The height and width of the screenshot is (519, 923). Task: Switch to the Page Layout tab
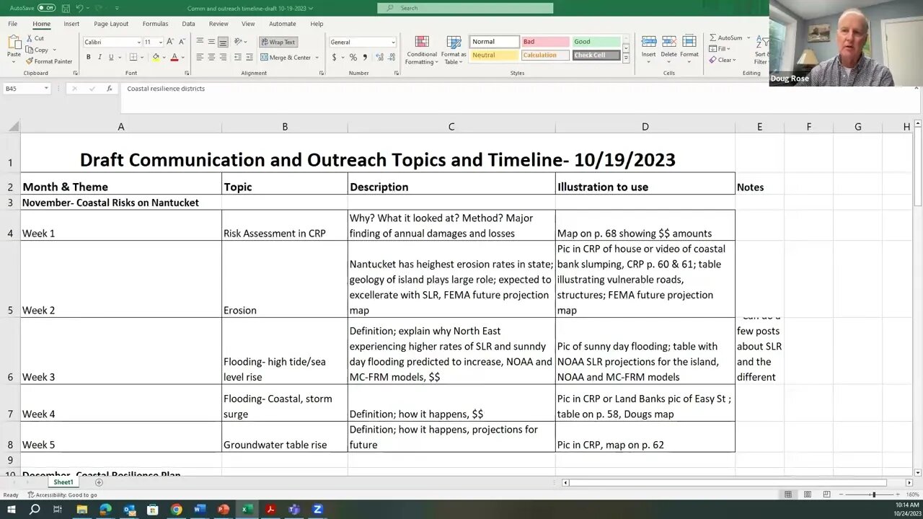[111, 24]
